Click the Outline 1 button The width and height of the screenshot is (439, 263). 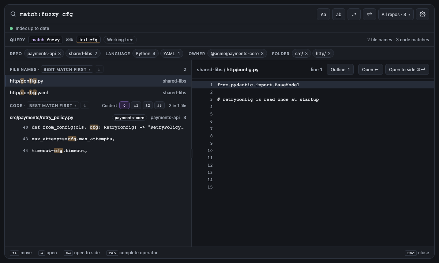pyautogui.click(x=340, y=69)
